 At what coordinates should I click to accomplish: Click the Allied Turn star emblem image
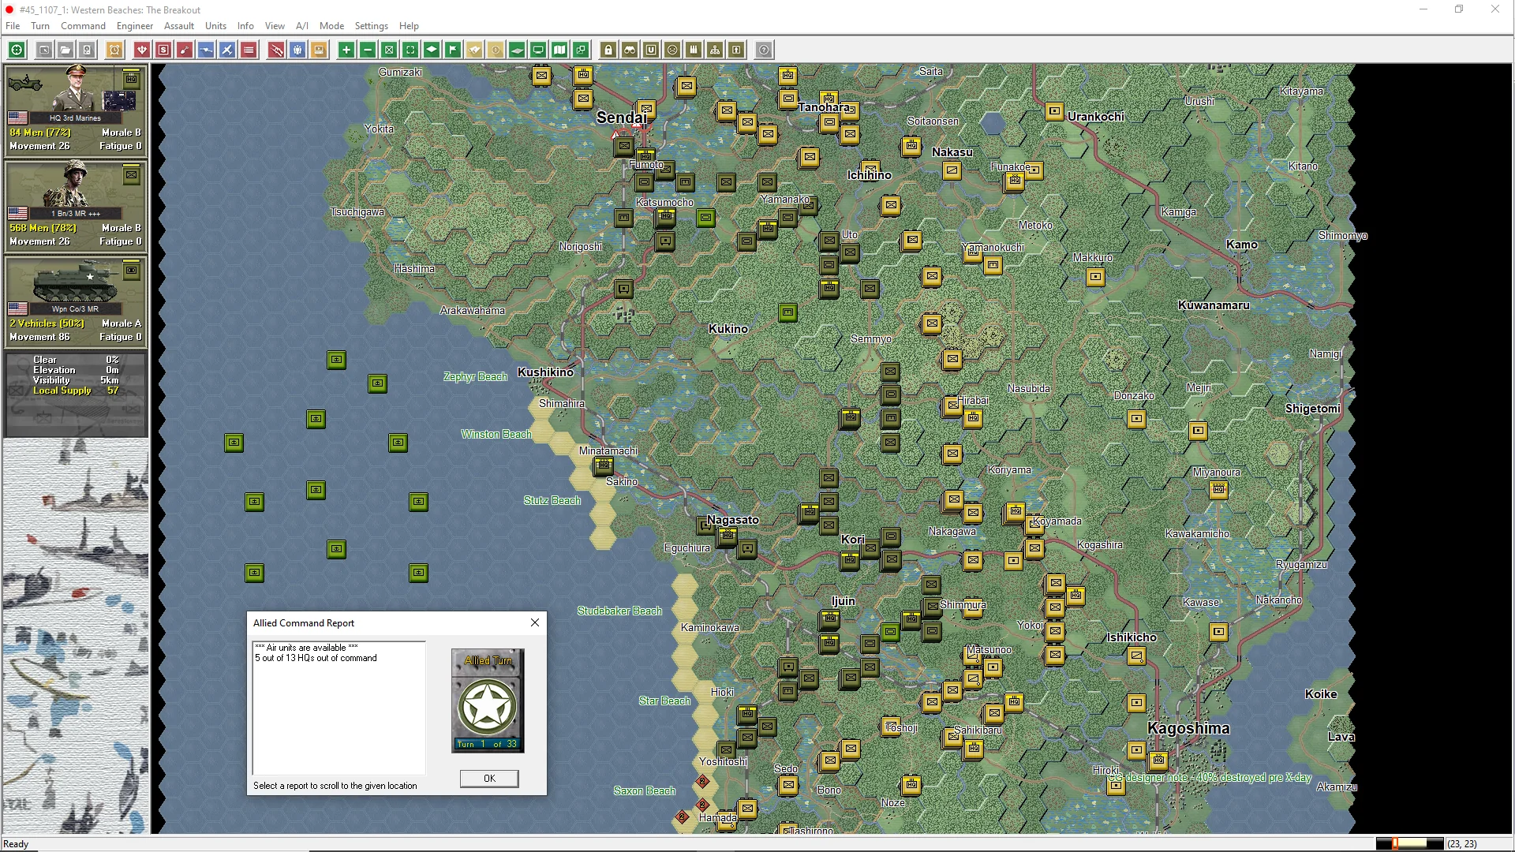[488, 701]
